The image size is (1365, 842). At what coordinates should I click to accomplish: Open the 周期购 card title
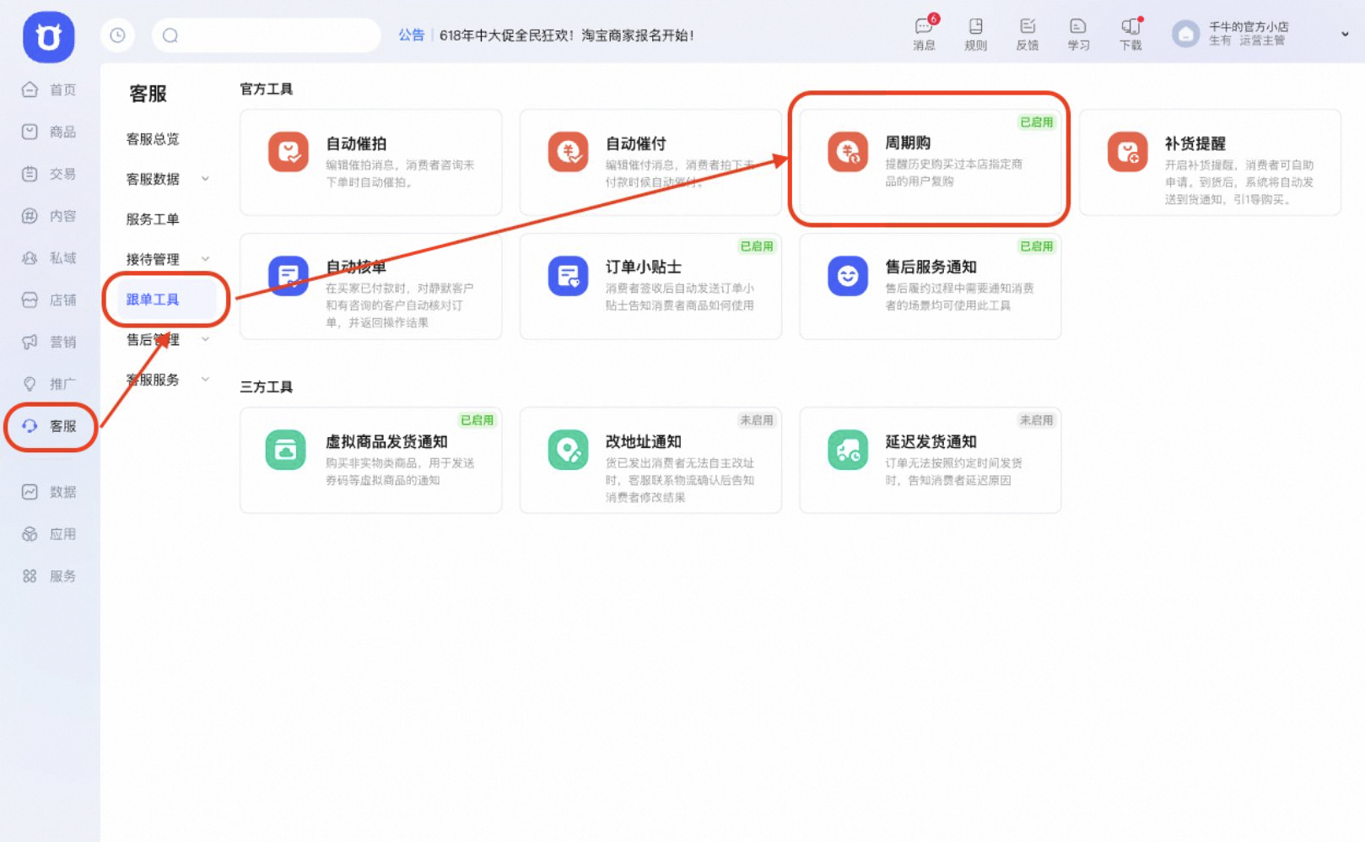click(x=908, y=143)
